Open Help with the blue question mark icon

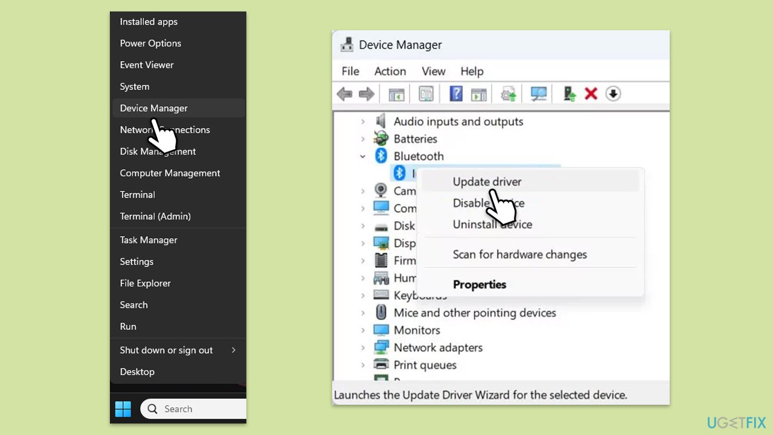tap(457, 94)
